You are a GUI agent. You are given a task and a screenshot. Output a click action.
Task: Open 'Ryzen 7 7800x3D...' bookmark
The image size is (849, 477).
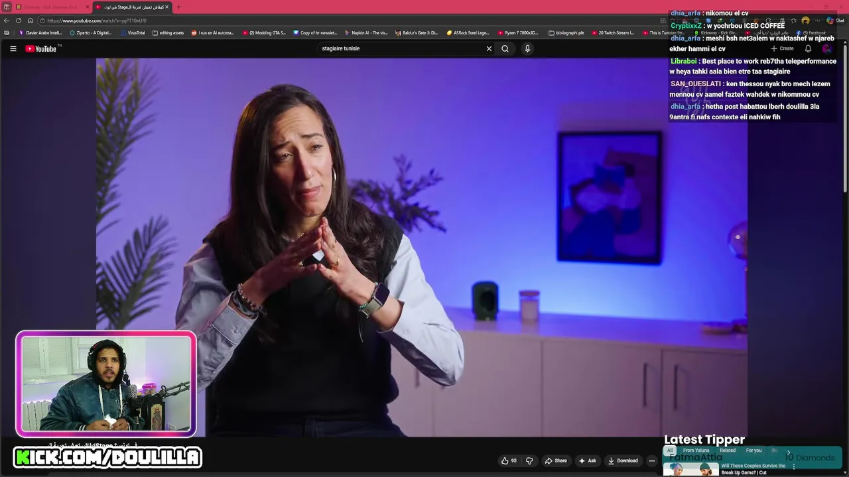[x=518, y=32]
